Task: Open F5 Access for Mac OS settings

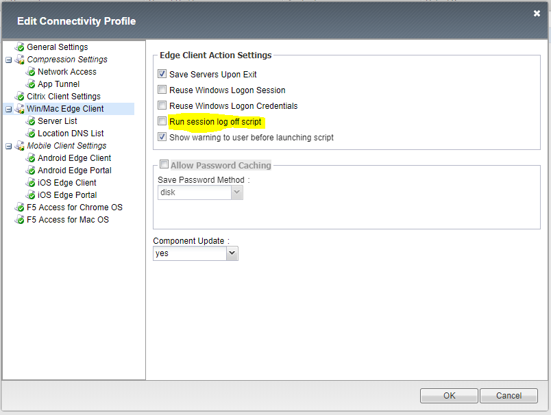Action: 67,220
